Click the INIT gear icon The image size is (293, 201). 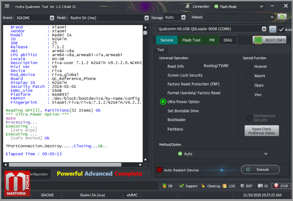tap(242, 186)
